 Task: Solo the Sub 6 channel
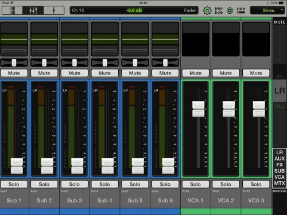pos(165,184)
